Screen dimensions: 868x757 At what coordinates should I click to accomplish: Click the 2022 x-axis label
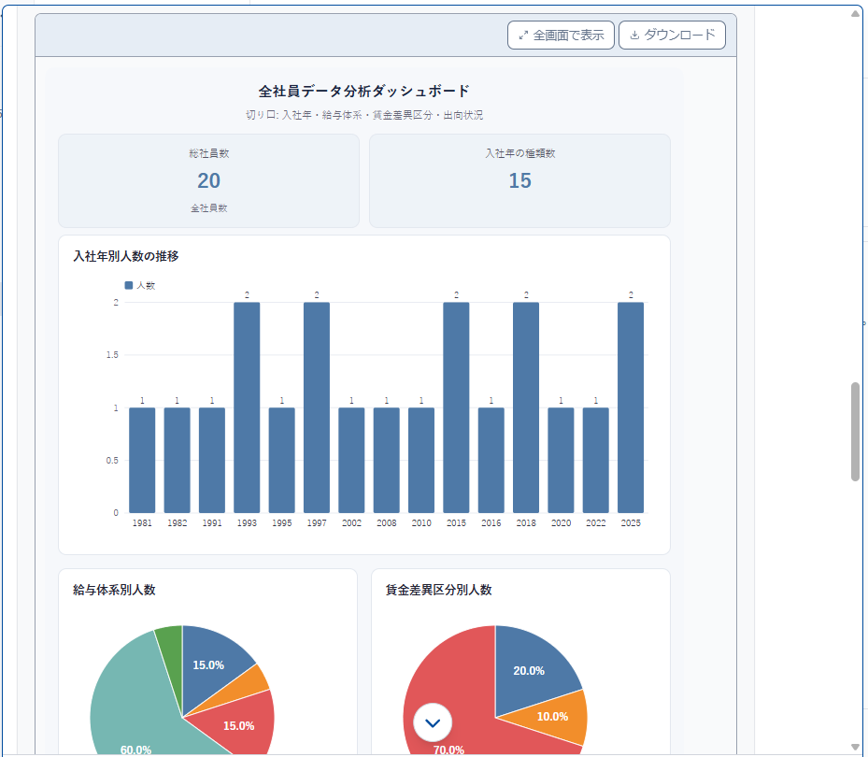point(596,522)
